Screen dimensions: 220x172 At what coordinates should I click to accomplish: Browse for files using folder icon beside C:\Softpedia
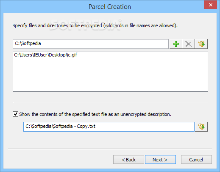coord(201,44)
